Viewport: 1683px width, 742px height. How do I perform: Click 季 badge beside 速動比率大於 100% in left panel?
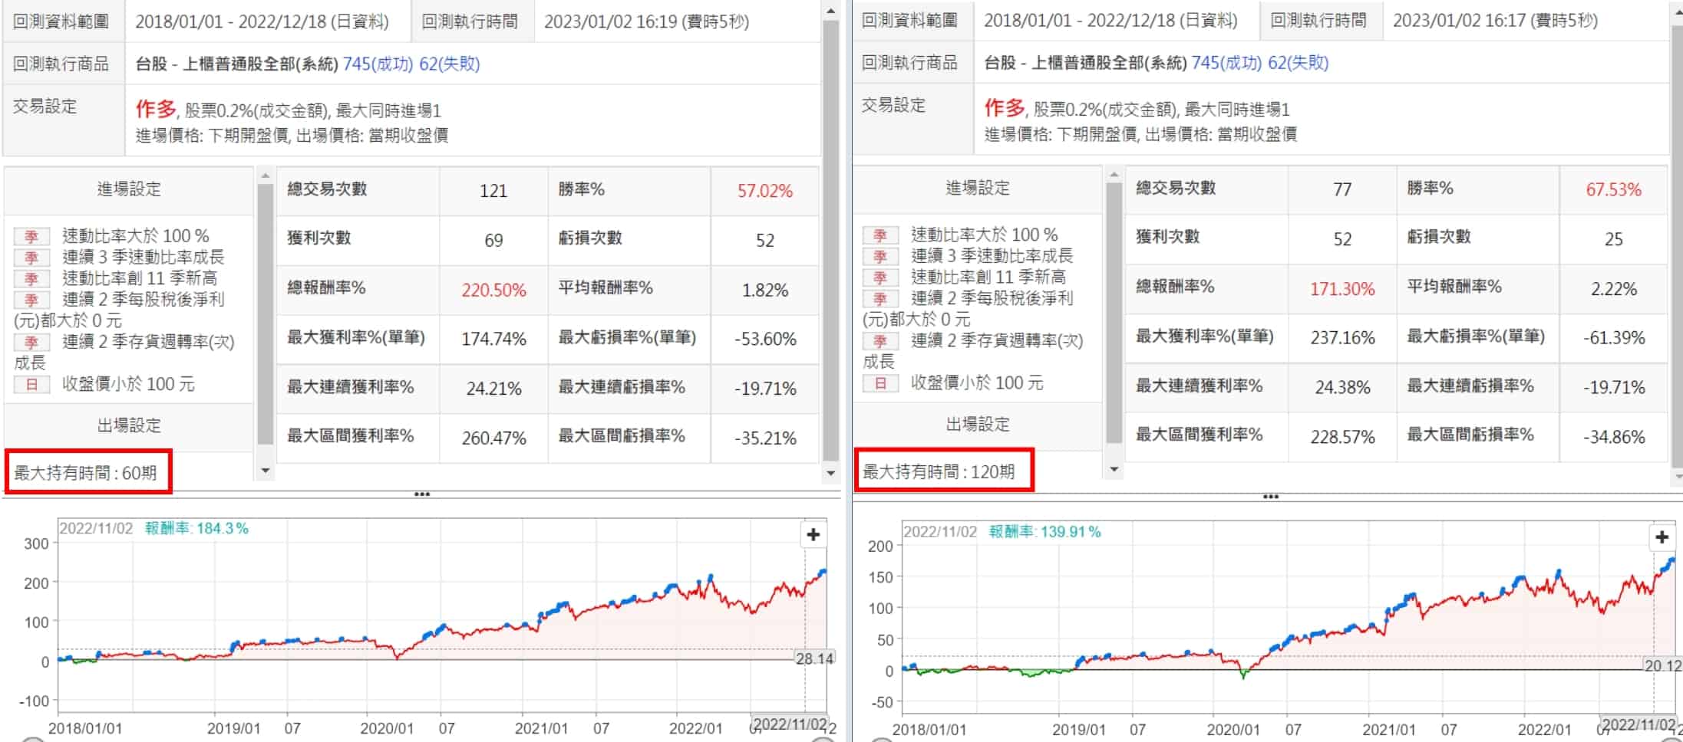point(31,236)
